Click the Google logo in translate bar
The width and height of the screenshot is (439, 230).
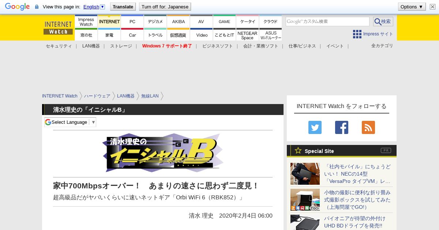tap(17, 7)
